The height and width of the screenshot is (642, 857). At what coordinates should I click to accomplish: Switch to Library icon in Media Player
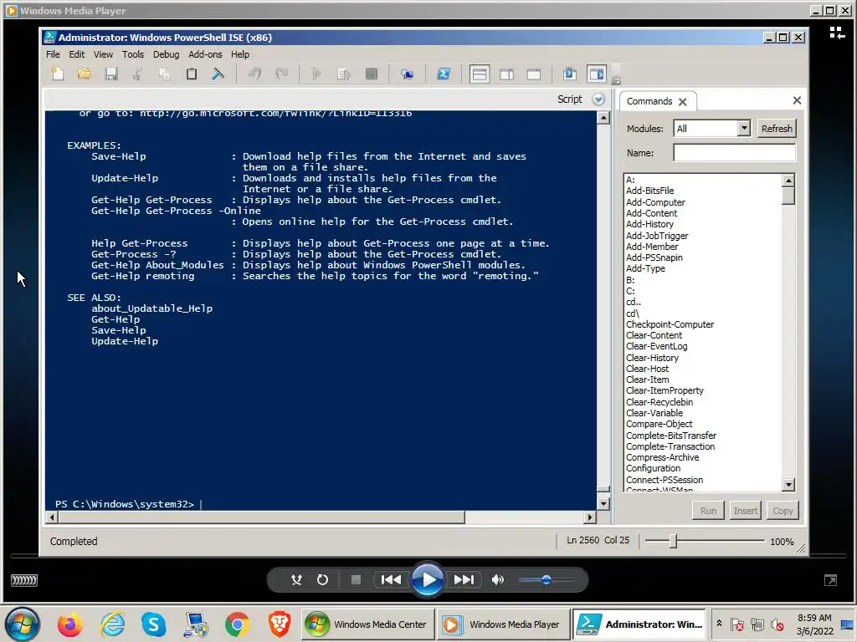click(x=837, y=33)
